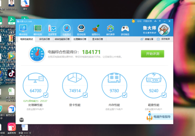Close the 鲁大师 window
This screenshot has width=195, height=136.
coord(169,21)
